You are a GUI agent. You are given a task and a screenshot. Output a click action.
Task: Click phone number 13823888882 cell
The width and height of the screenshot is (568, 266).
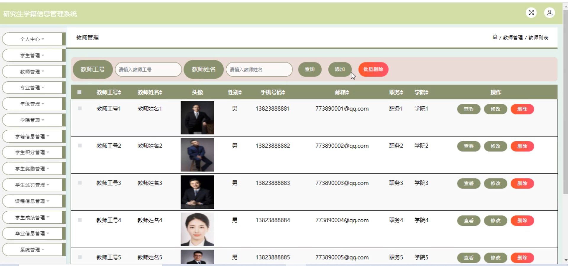coord(273,146)
